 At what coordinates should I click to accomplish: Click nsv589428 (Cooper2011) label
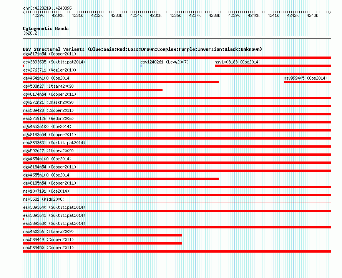48,110
